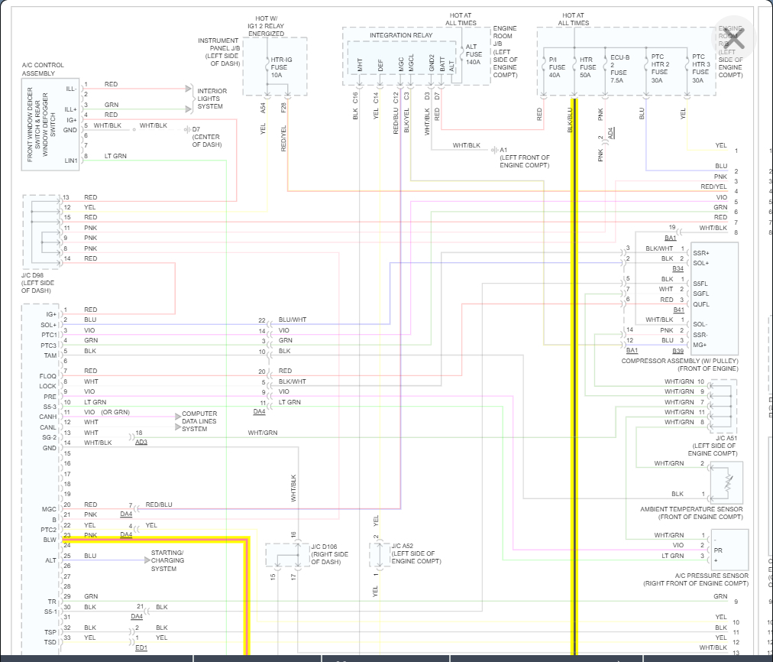
Task: Select the J/C A52 junction connector label
Action: click(416, 553)
